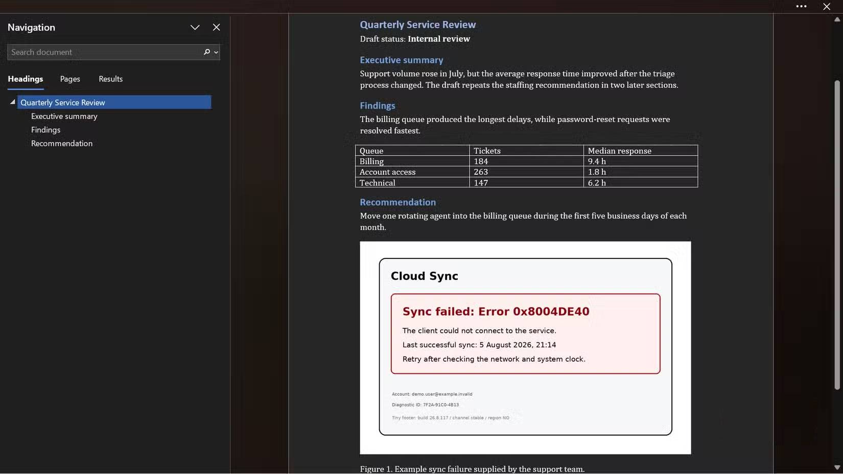Click the '184' tickets cell
Image resolution: width=843 pixels, height=474 pixels.
(526, 161)
